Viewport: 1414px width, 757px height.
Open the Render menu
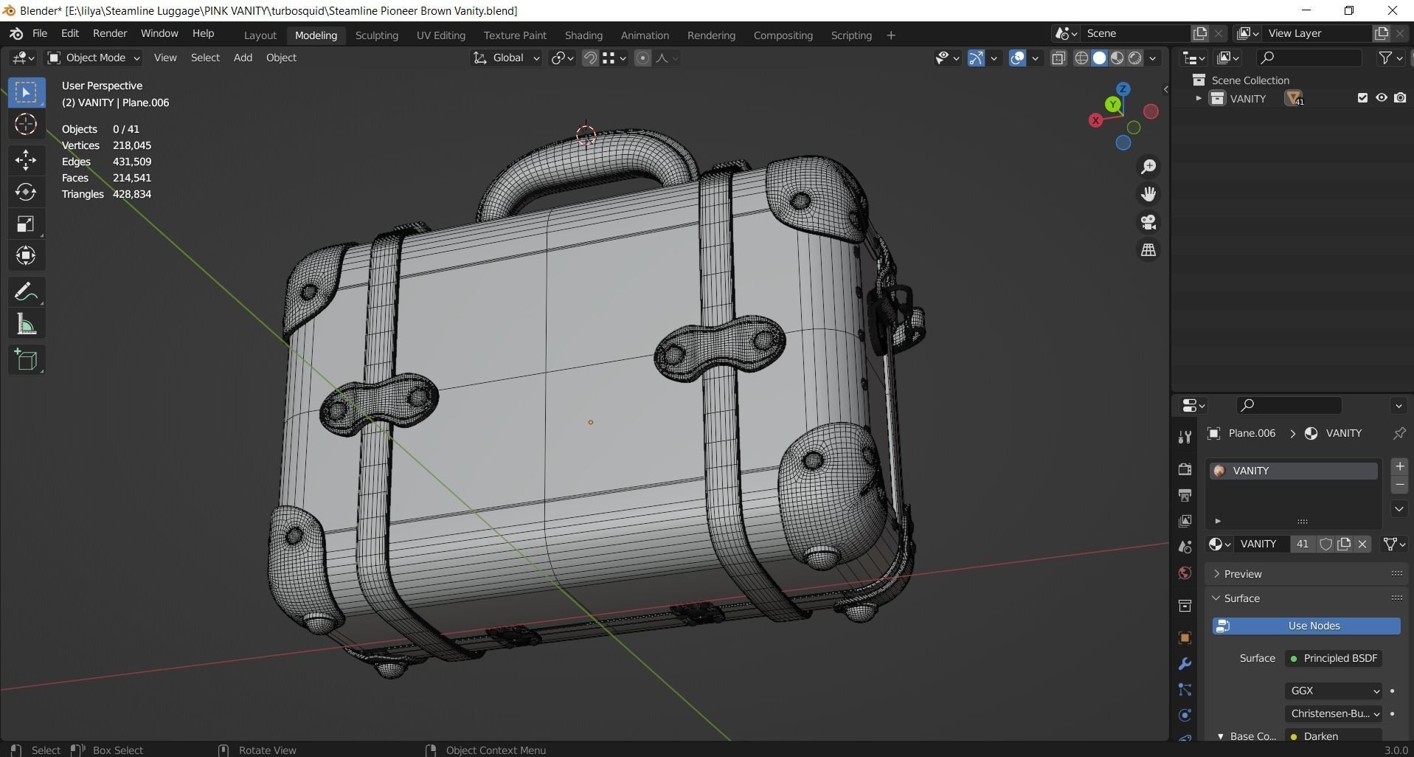[110, 34]
